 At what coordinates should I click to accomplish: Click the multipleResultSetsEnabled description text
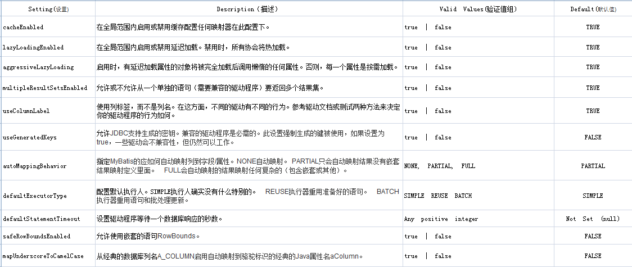click(210, 88)
